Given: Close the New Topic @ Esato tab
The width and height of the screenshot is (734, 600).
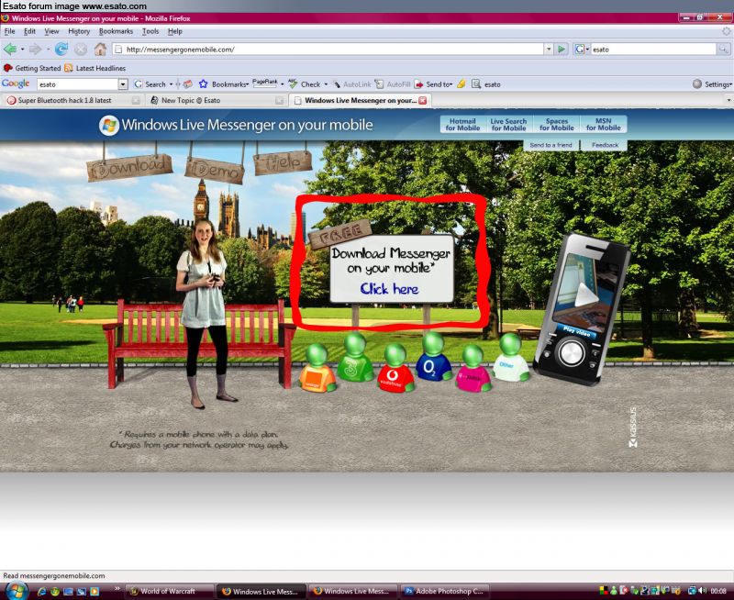Looking at the screenshot, I should pos(279,101).
